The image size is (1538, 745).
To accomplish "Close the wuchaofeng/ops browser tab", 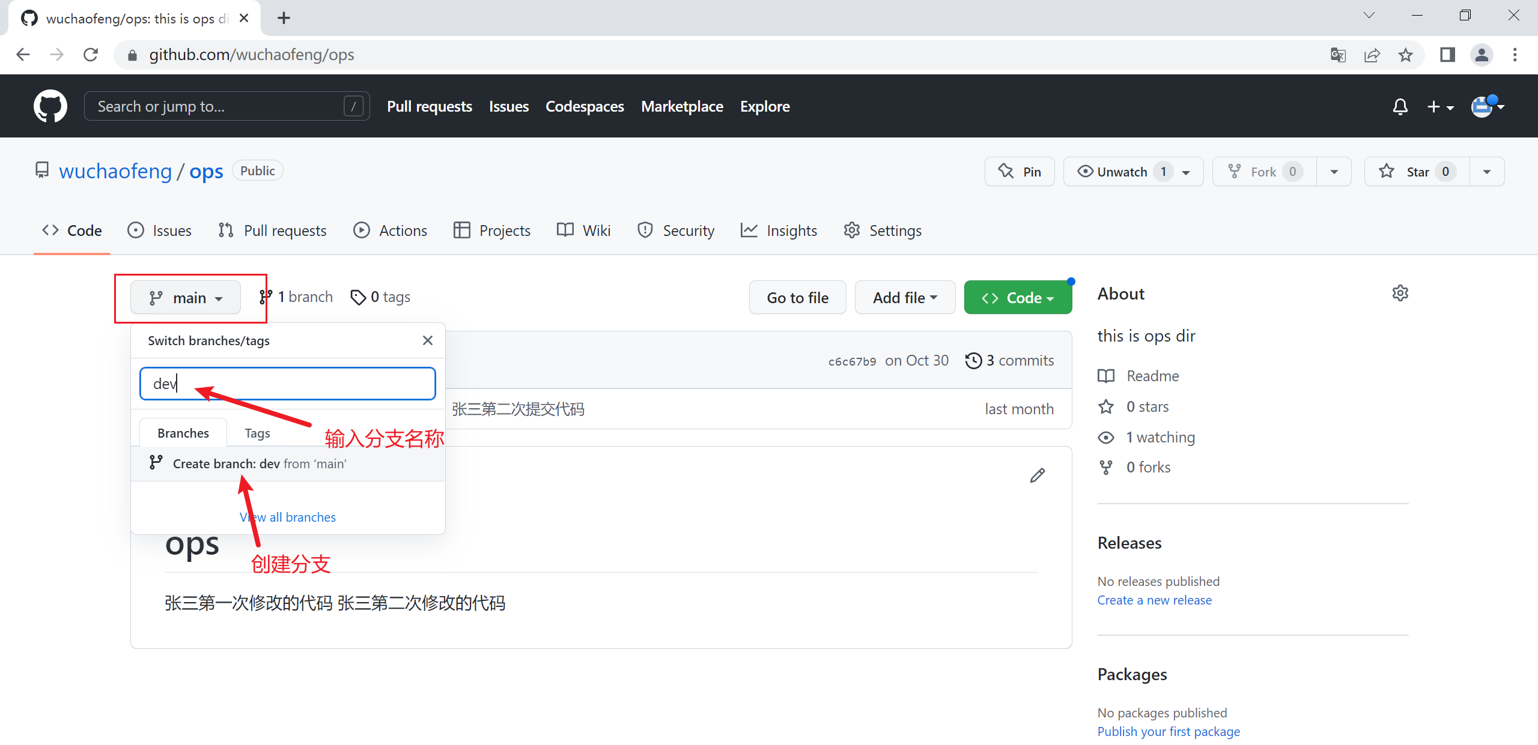I will 244,18.
